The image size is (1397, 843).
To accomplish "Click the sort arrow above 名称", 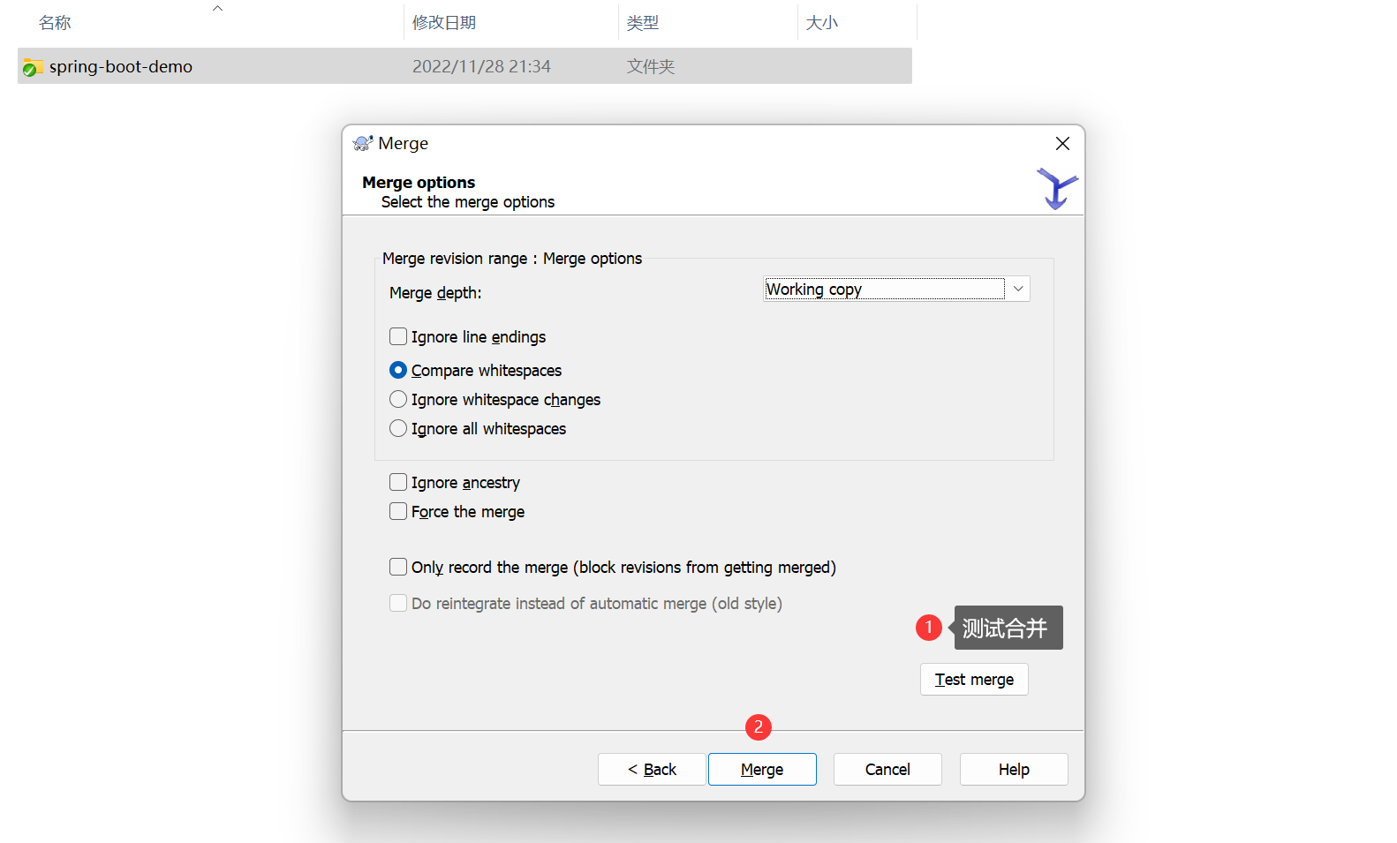I will (217, 8).
